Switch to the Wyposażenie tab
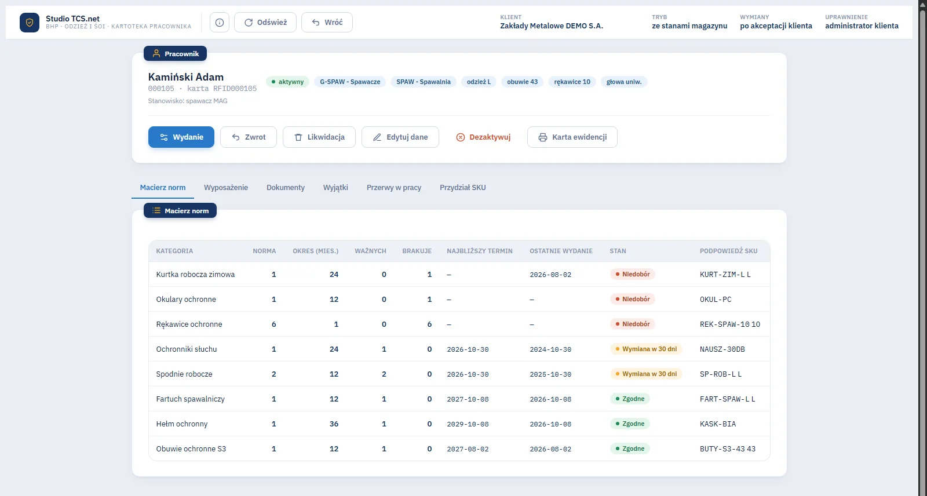 pos(226,188)
